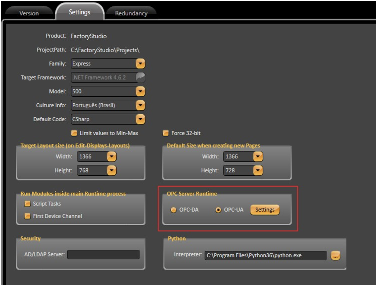378x286 pixels.
Task: Open the Model dropdown arrow
Action: tap(140, 91)
